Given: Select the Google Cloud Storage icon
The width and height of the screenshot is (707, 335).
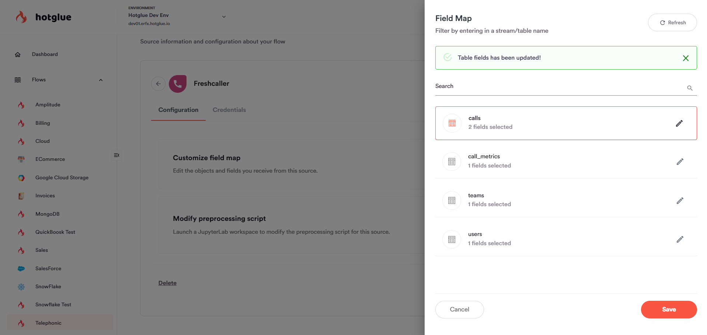Looking at the screenshot, I should pyautogui.click(x=21, y=177).
